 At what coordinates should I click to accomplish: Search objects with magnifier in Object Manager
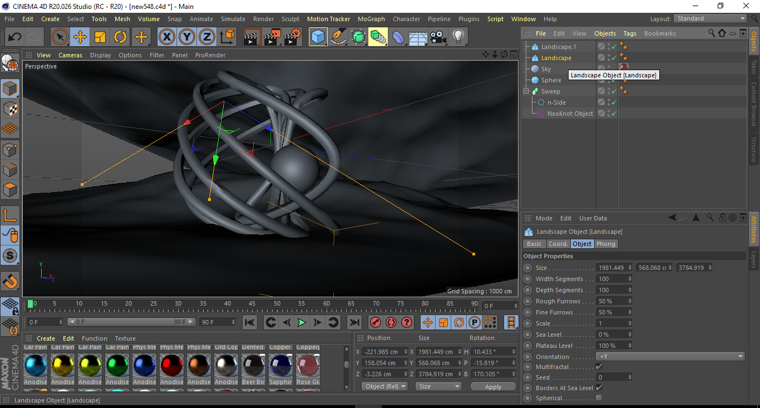[x=712, y=33]
